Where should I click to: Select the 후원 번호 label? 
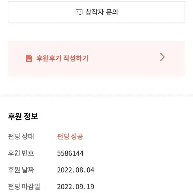(21, 153)
